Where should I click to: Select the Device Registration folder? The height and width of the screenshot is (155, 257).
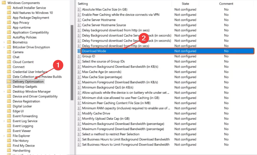(26, 101)
